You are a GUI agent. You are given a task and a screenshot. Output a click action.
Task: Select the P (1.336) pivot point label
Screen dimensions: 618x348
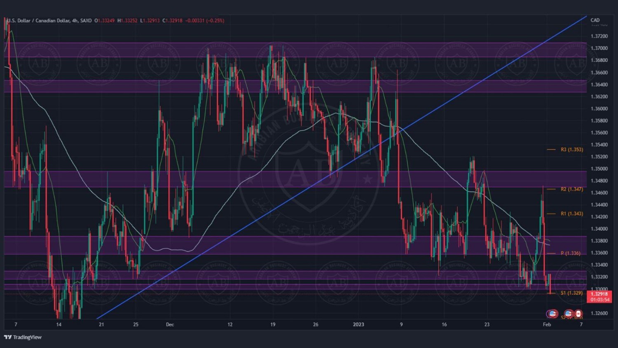[570, 253]
